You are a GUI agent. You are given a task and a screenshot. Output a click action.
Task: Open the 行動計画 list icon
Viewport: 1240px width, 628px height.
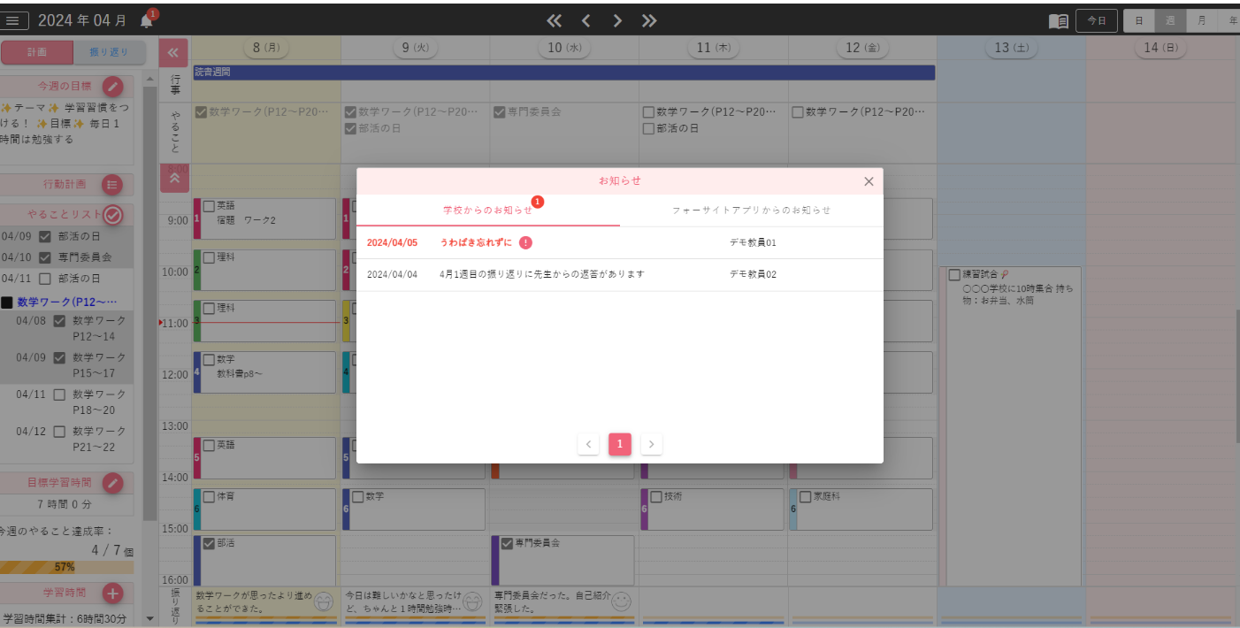coord(112,185)
